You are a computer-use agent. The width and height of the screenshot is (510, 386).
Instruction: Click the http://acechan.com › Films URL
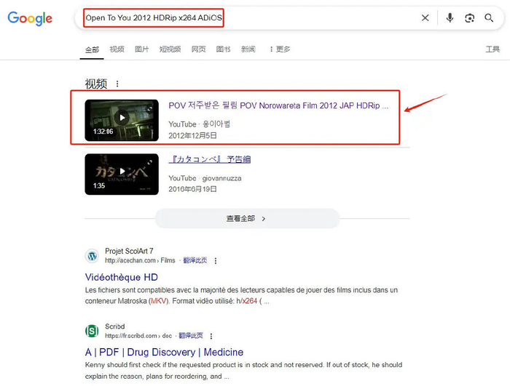coord(140,260)
